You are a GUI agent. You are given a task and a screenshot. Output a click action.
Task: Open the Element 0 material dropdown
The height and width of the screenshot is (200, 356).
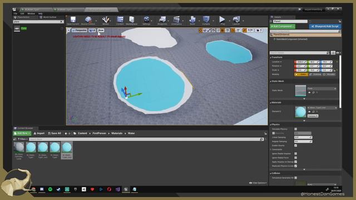tap(322, 108)
